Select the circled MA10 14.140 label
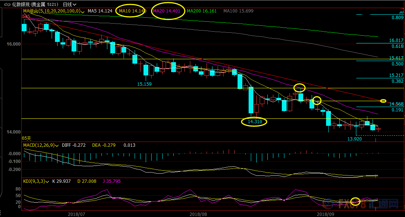The width and height of the screenshot is (405, 217). [132, 11]
